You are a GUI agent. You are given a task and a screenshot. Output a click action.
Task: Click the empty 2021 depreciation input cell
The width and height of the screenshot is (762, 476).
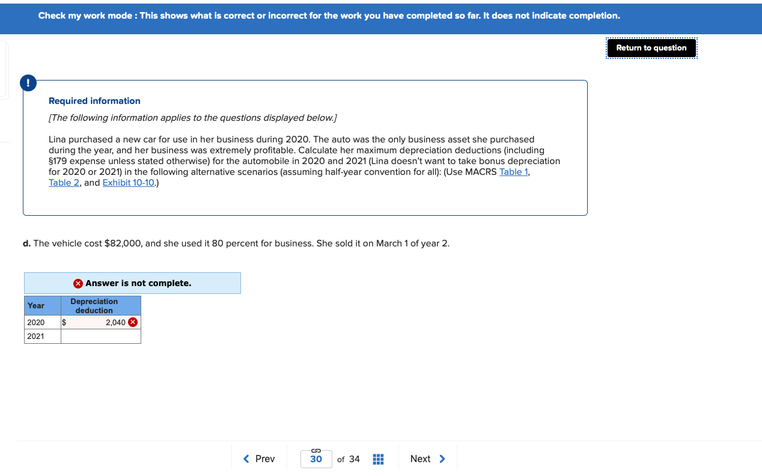pos(100,336)
